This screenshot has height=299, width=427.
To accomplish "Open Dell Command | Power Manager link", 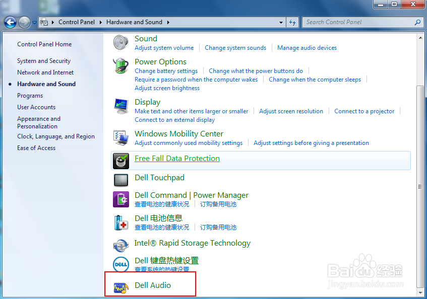I will (192, 195).
